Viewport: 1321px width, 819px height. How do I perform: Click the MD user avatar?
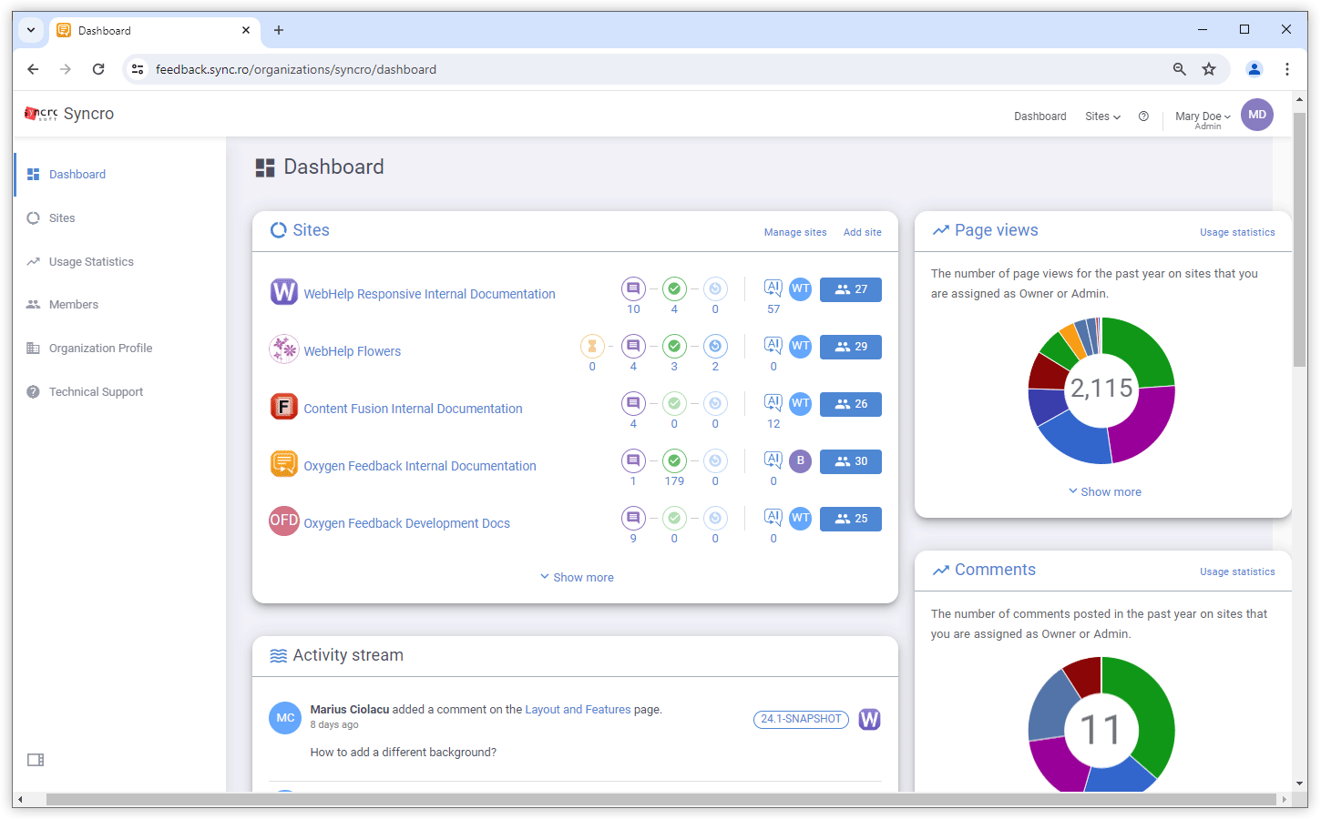[1257, 115]
